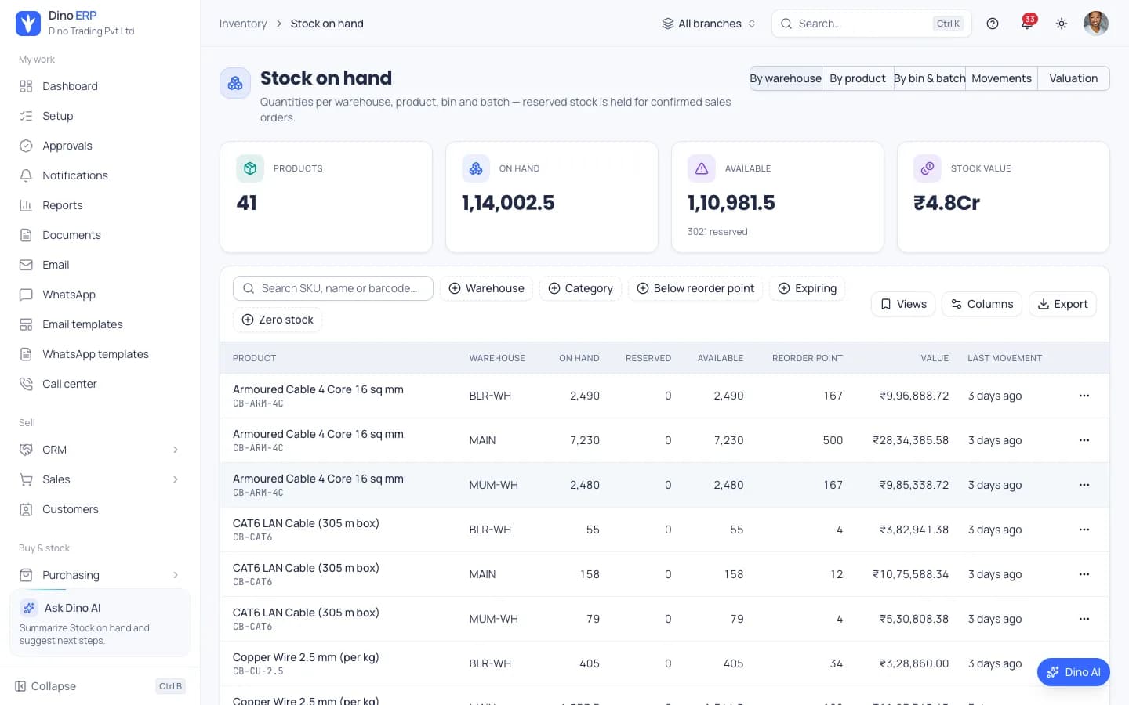Image resolution: width=1129 pixels, height=705 pixels.
Task: Collapse the sidebar
Action: pyautogui.click(x=100, y=686)
